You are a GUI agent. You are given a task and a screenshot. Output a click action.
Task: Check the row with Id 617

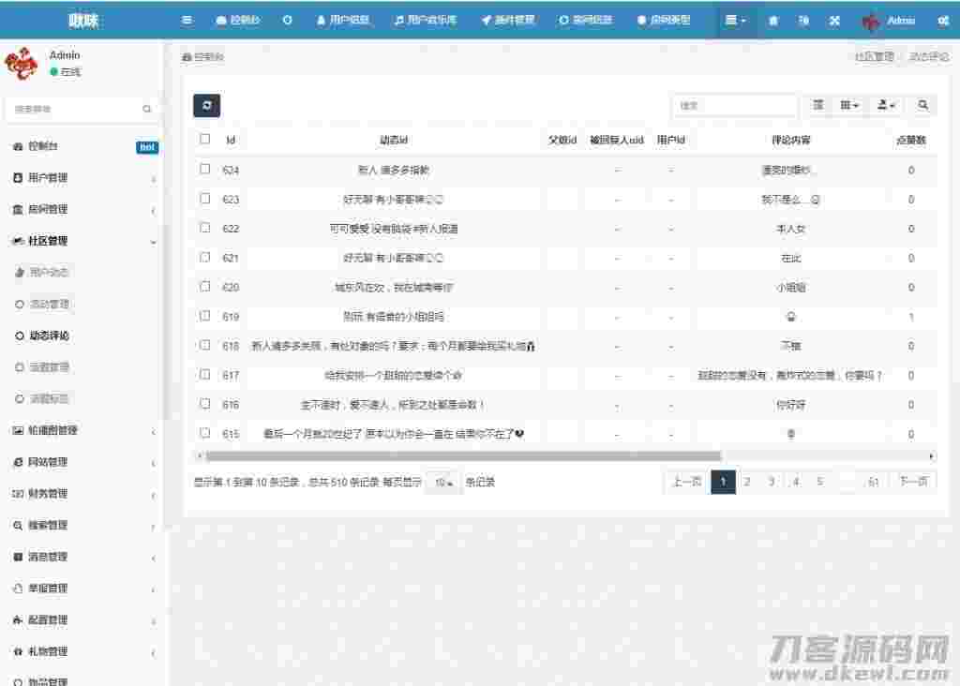point(205,375)
